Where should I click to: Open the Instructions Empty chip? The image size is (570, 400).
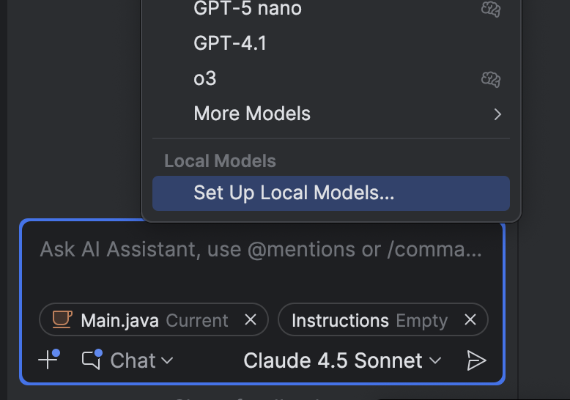point(369,320)
